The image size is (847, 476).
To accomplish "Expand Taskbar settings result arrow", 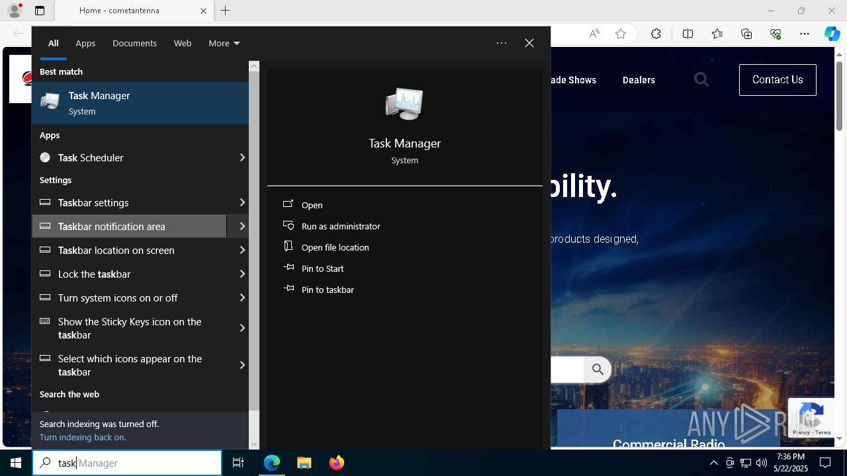I will (x=242, y=202).
